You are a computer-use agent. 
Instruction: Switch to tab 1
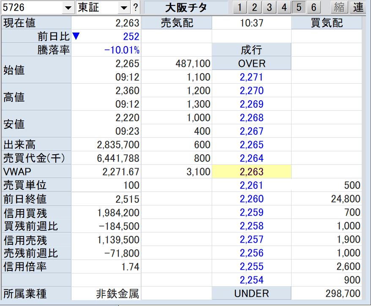click(240, 7)
